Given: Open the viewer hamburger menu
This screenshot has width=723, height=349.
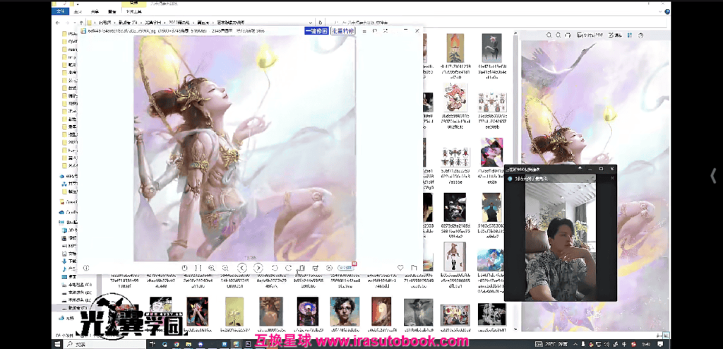Looking at the screenshot, I should click(364, 31).
